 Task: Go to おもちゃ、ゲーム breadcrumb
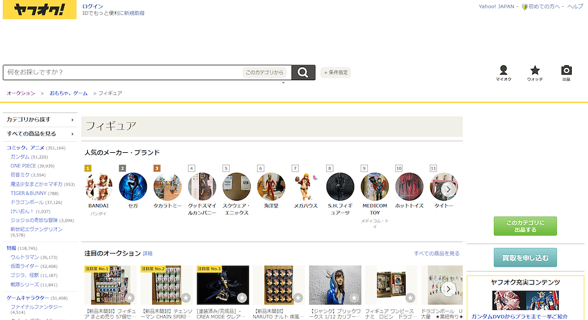pyautogui.click(x=68, y=93)
